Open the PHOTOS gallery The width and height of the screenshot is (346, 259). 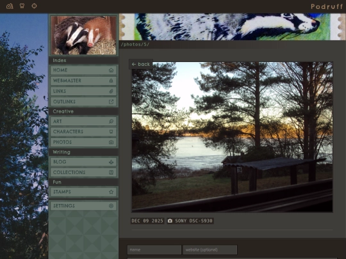click(83, 142)
